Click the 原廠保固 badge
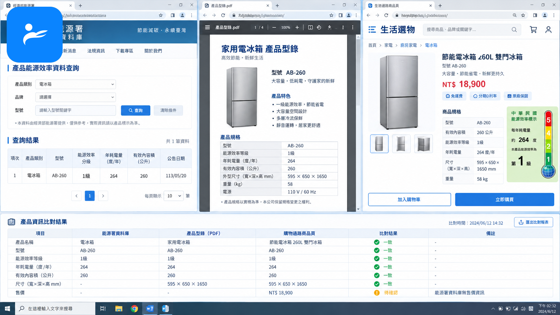 tap(518, 96)
